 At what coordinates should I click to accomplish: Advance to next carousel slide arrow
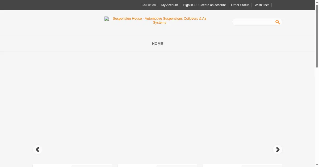click(278, 149)
